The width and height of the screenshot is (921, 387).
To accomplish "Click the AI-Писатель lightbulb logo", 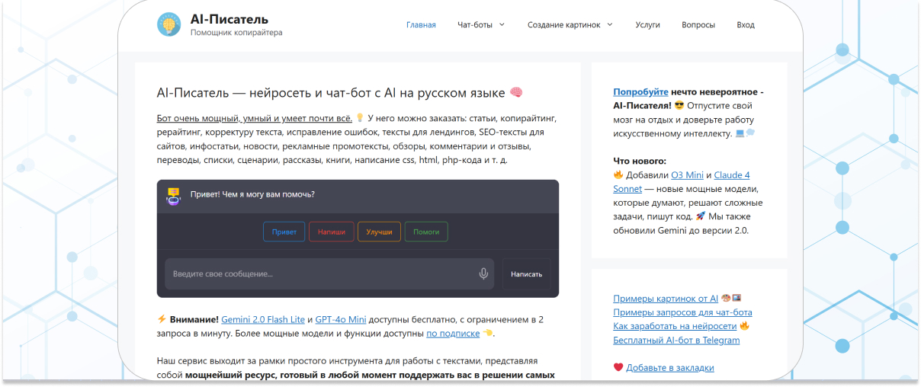I will click(169, 24).
